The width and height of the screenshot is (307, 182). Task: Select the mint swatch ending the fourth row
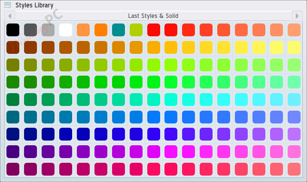(x=294, y=82)
